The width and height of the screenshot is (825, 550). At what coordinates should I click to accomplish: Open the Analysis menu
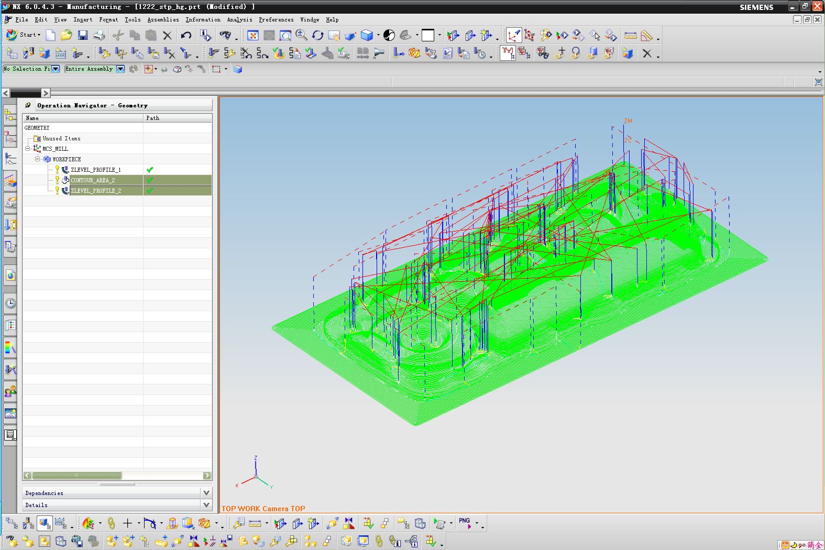239,20
